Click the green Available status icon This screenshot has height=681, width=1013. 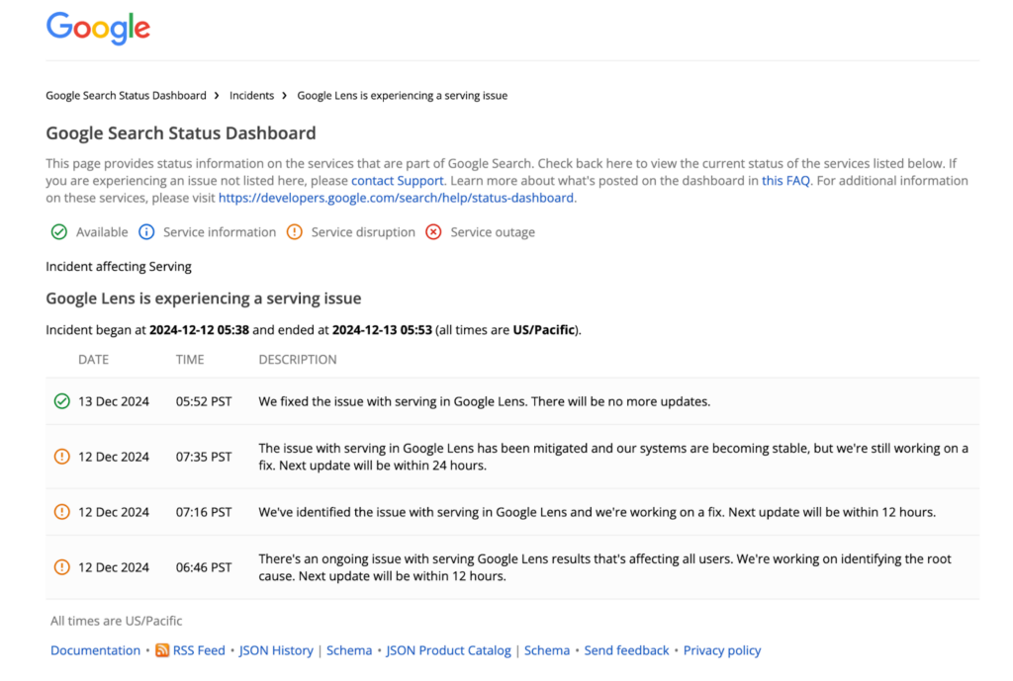click(59, 231)
